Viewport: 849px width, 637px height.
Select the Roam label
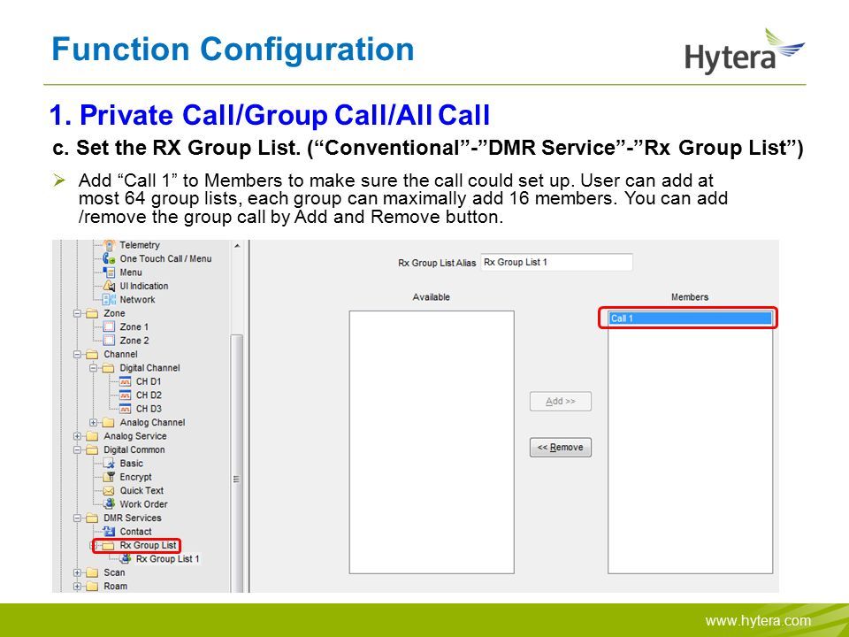[x=116, y=586]
